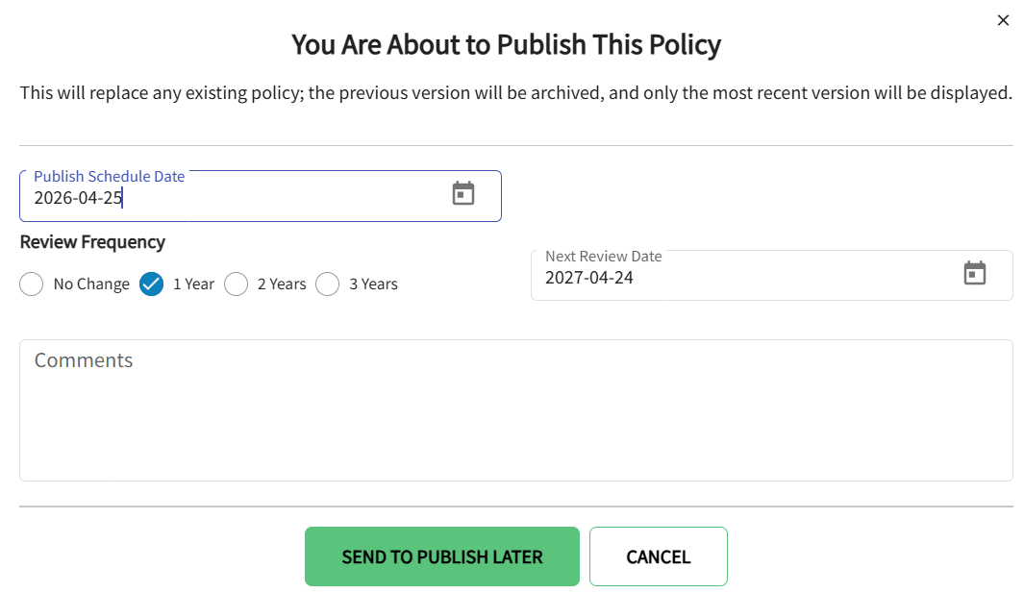Open the Publish Schedule Date calendar picker

463,193
